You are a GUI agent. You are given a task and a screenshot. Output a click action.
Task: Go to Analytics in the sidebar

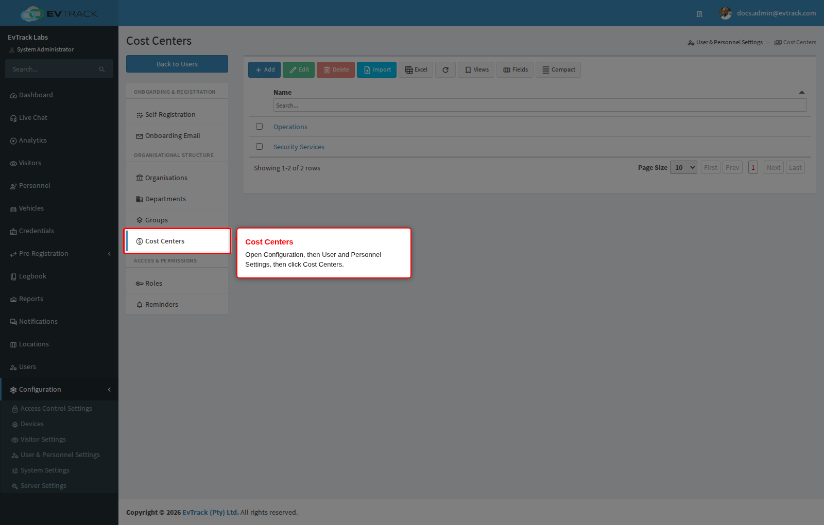point(59,141)
